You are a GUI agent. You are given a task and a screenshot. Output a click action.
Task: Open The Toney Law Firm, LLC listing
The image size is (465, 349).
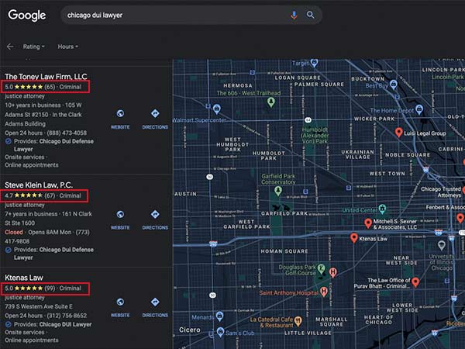(x=46, y=77)
